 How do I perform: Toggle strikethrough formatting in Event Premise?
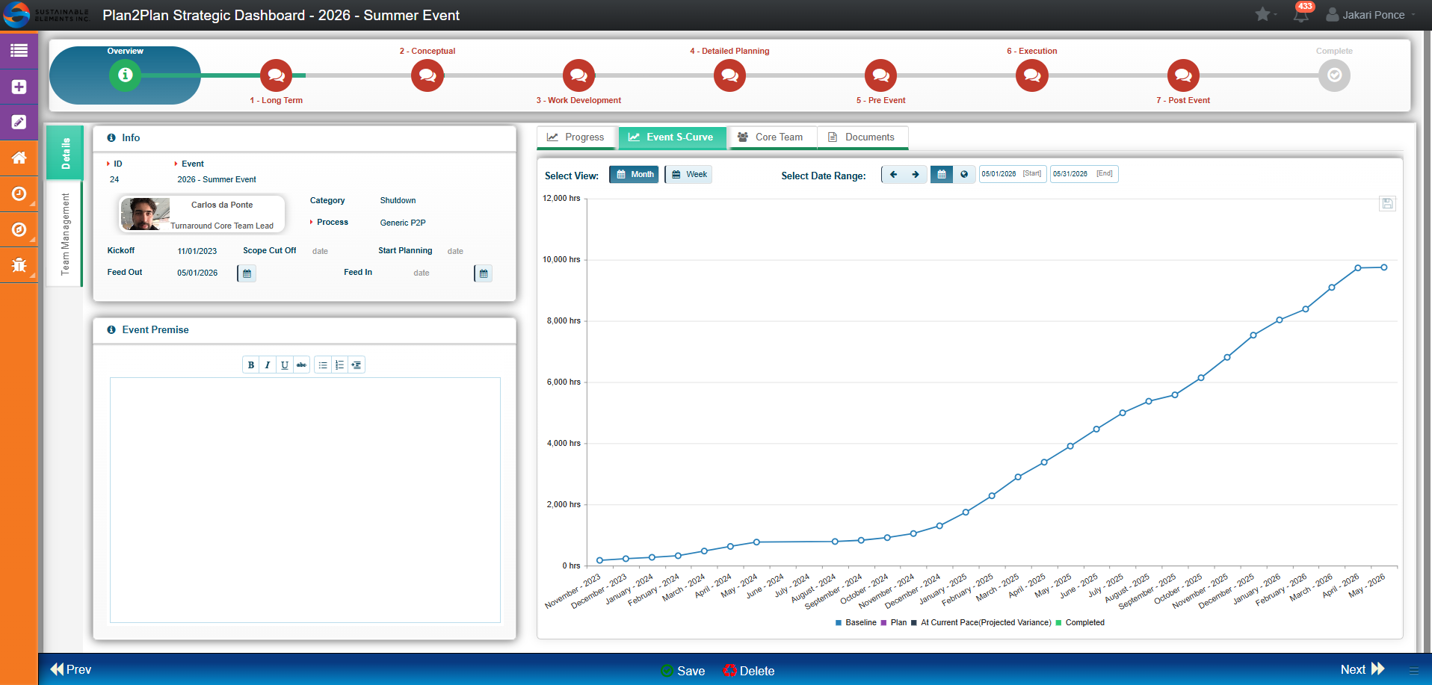(x=301, y=365)
